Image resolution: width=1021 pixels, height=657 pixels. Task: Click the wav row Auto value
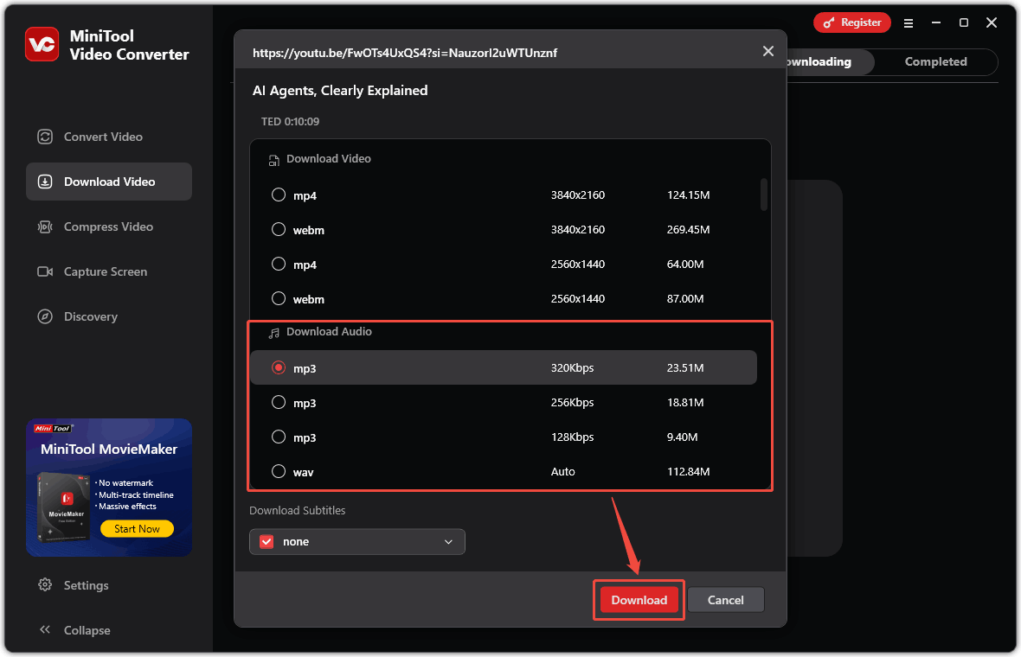point(562,471)
